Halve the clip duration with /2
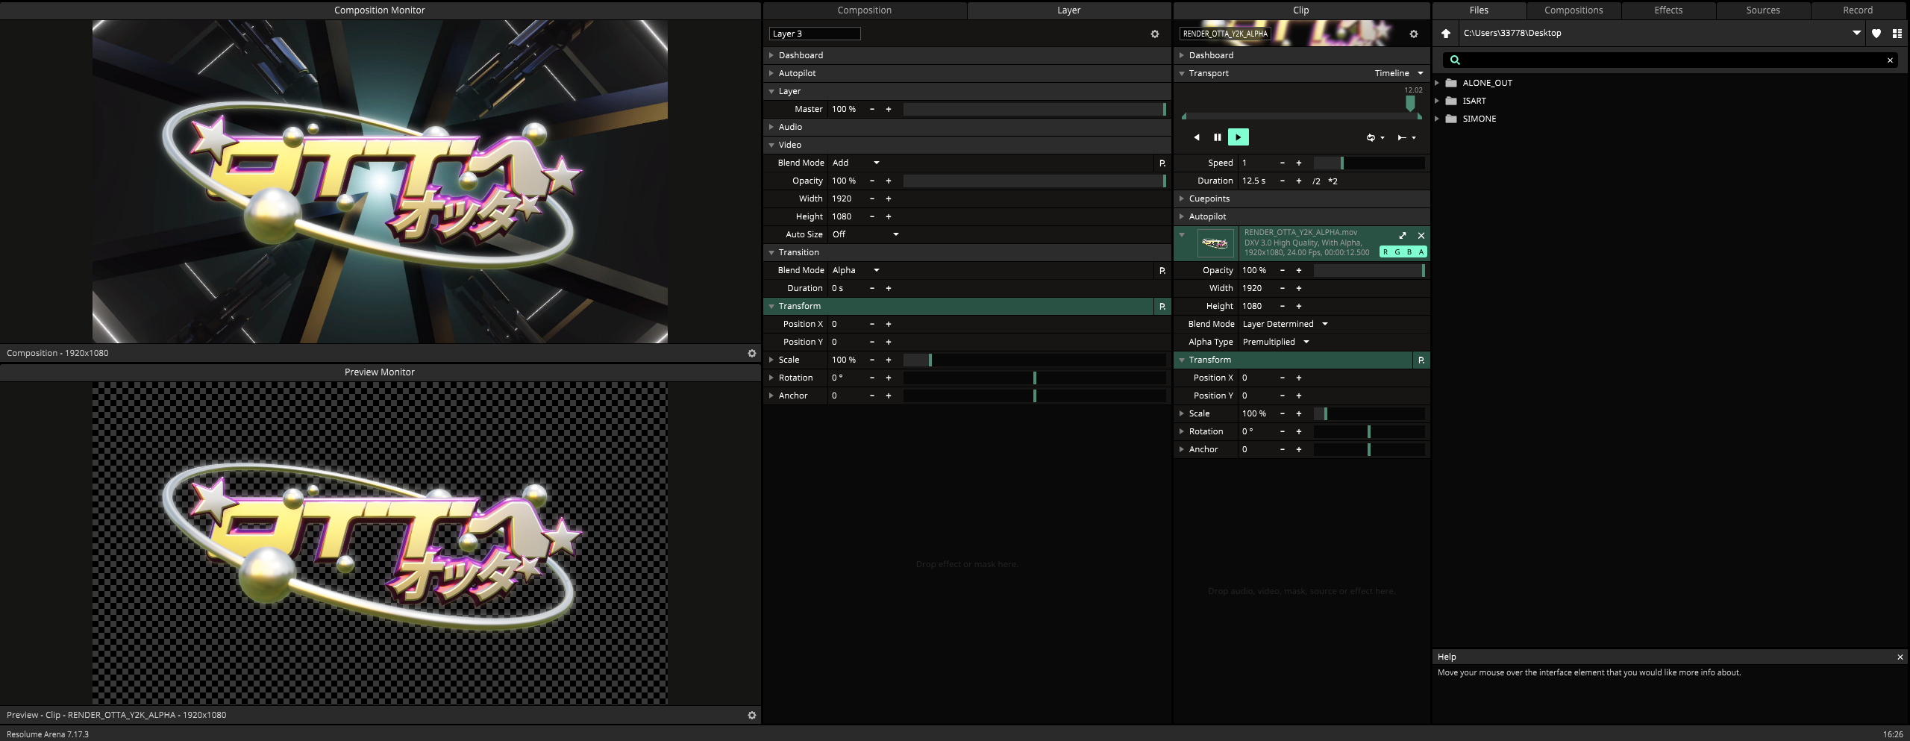The width and height of the screenshot is (1910, 741). pos(1316,181)
